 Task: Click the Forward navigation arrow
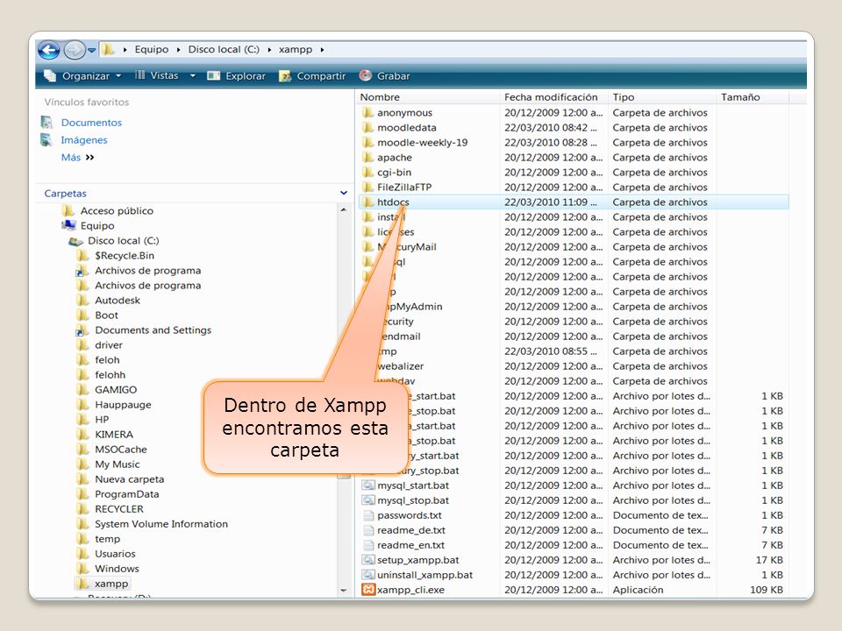tap(74, 51)
